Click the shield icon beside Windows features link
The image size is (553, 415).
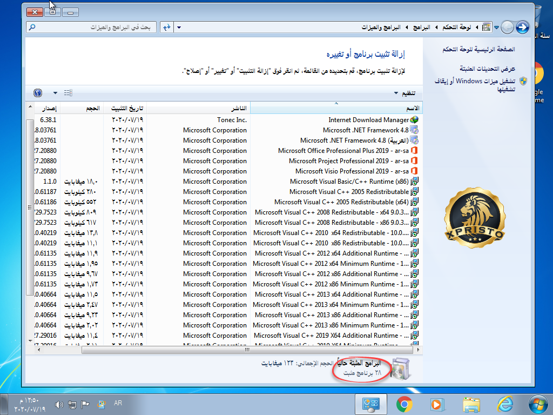523,81
